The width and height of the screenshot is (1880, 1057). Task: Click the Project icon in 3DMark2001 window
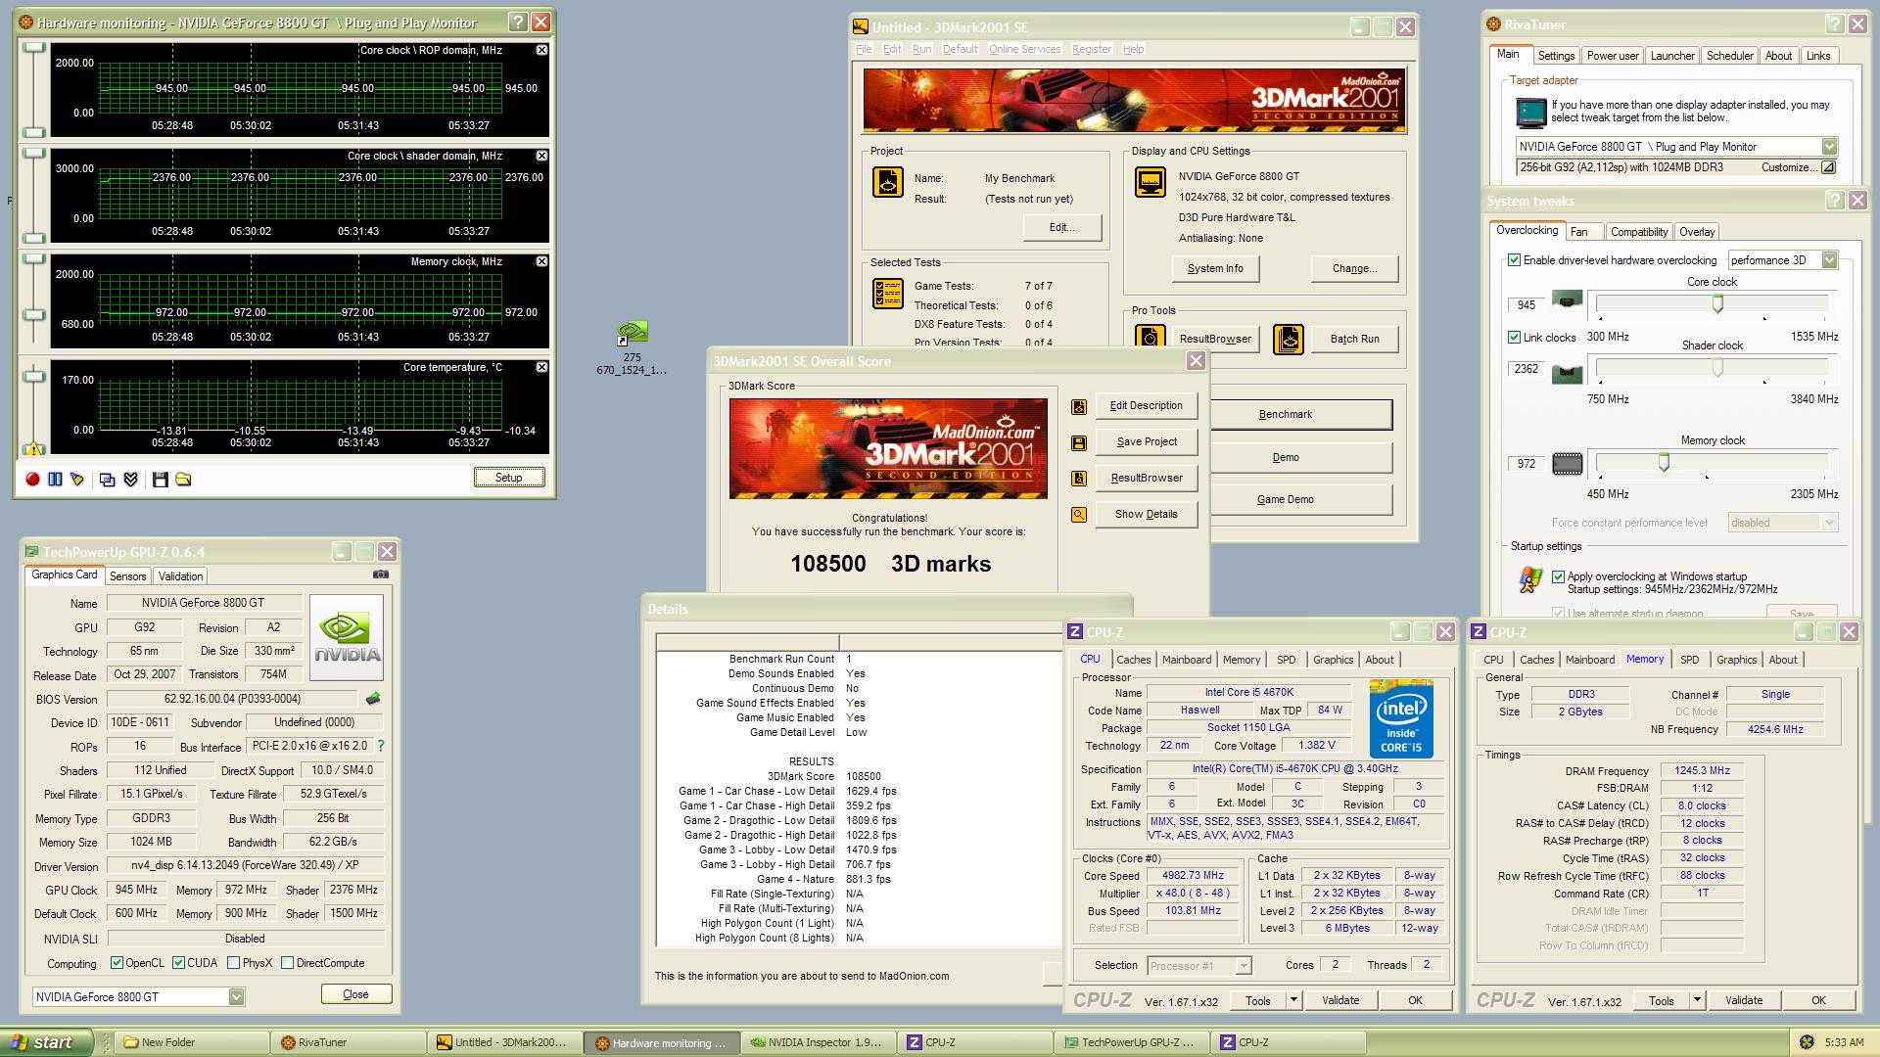888,182
